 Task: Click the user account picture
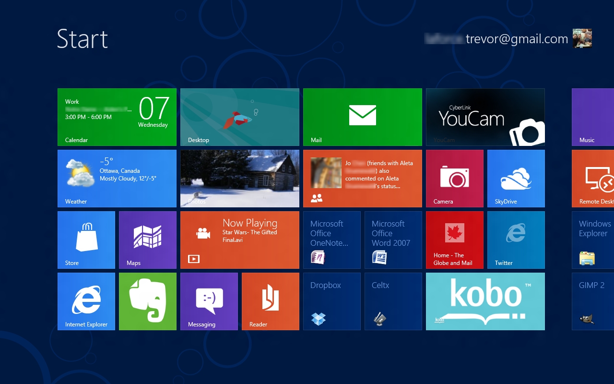582,38
